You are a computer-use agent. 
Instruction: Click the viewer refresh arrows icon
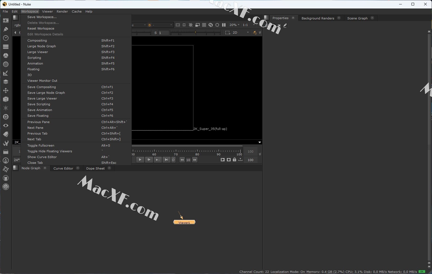coord(211,25)
